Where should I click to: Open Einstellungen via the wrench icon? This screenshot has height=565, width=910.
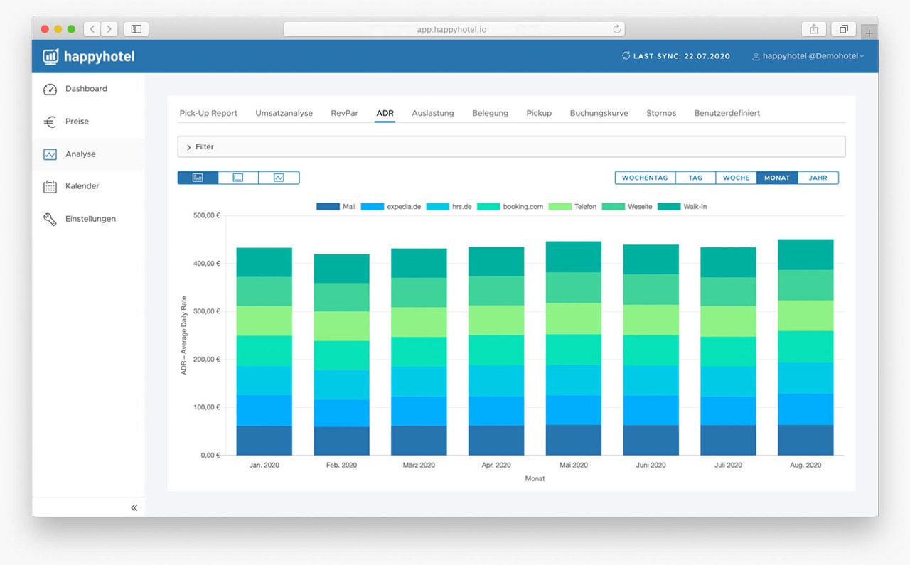tap(50, 220)
